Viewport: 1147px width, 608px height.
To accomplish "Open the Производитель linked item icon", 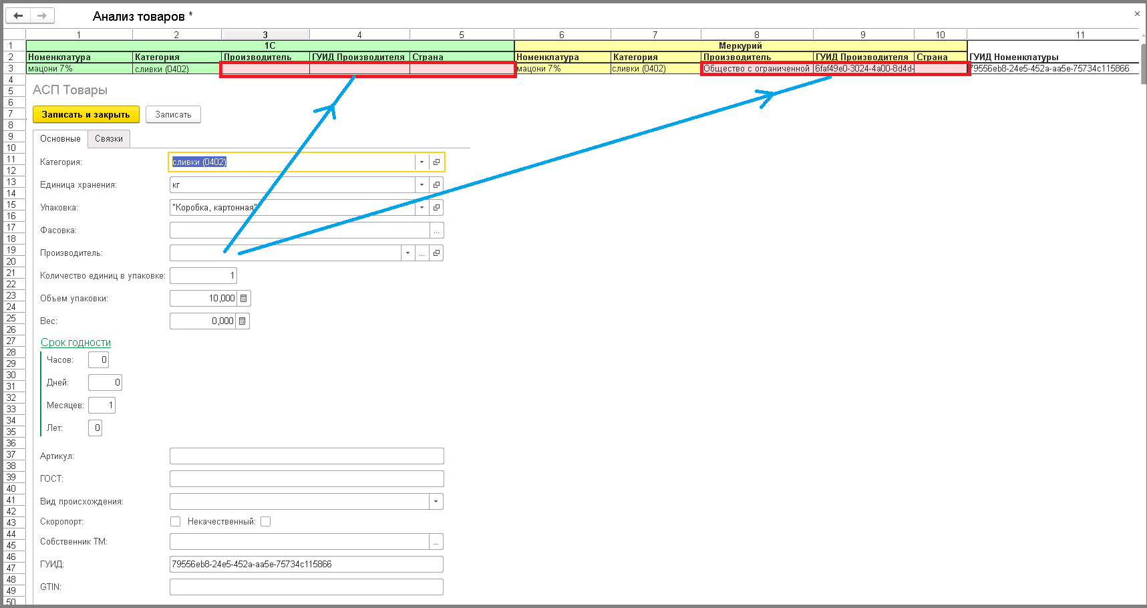I will pyautogui.click(x=436, y=253).
